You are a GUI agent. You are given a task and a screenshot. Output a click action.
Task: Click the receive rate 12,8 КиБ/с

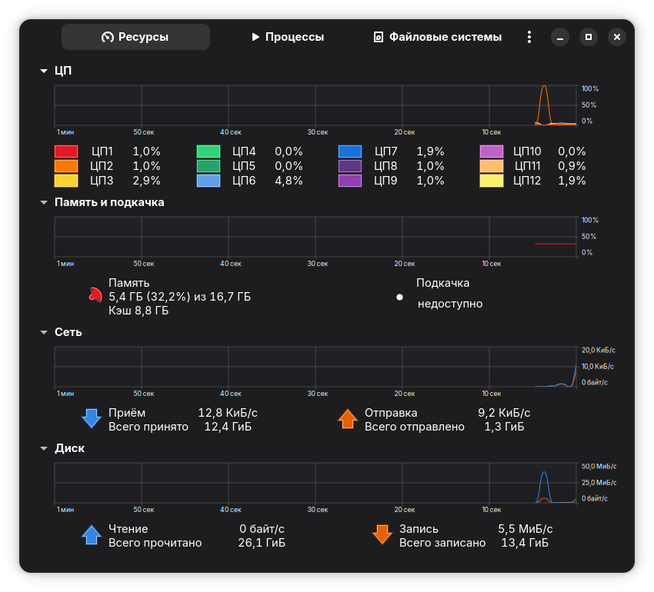228,413
